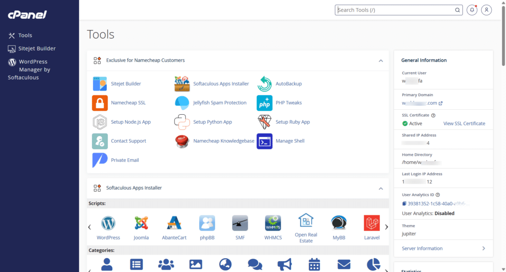Open the View SSL Certificate link
The height and width of the screenshot is (272, 506).
click(464, 124)
